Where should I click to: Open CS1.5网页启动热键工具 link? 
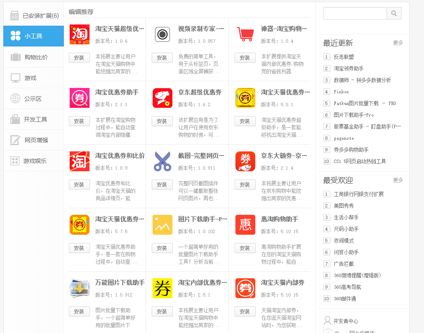point(360,161)
